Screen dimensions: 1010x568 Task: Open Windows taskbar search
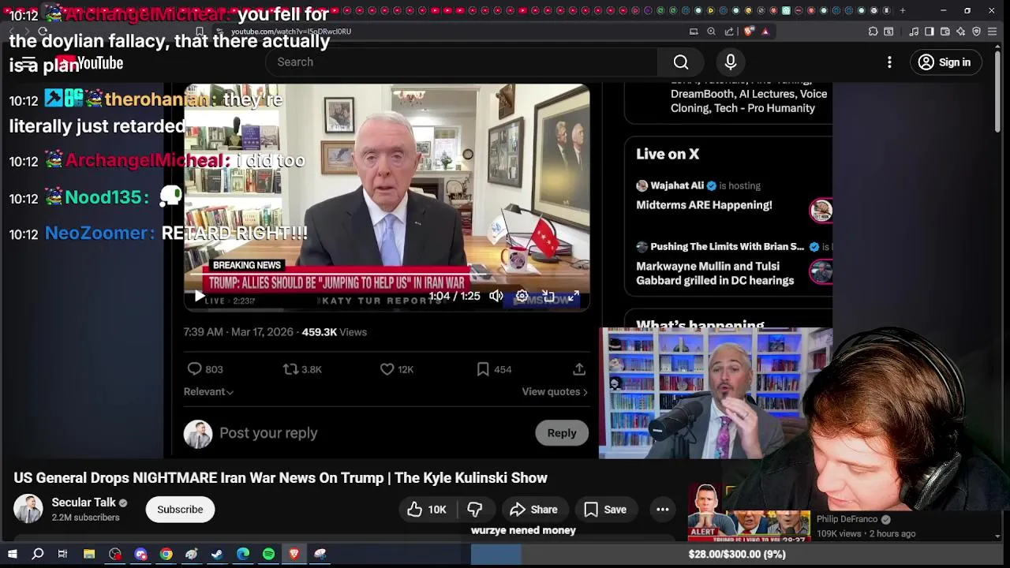point(37,555)
